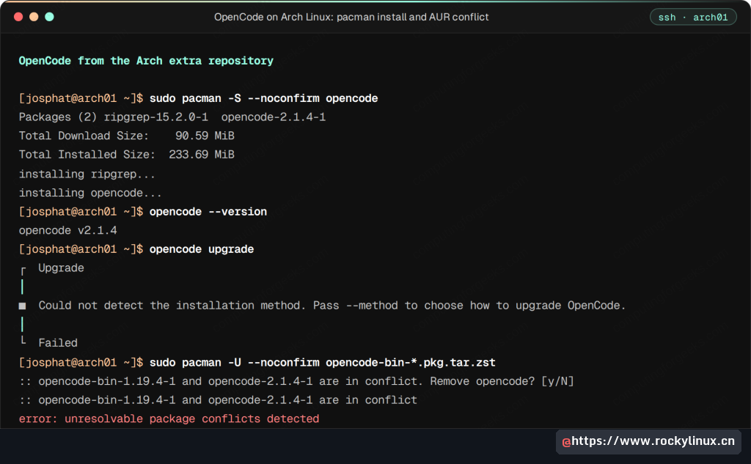Click the command 'opencode upgrade'
The height and width of the screenshot is (464, 751).
pos(201,249)
